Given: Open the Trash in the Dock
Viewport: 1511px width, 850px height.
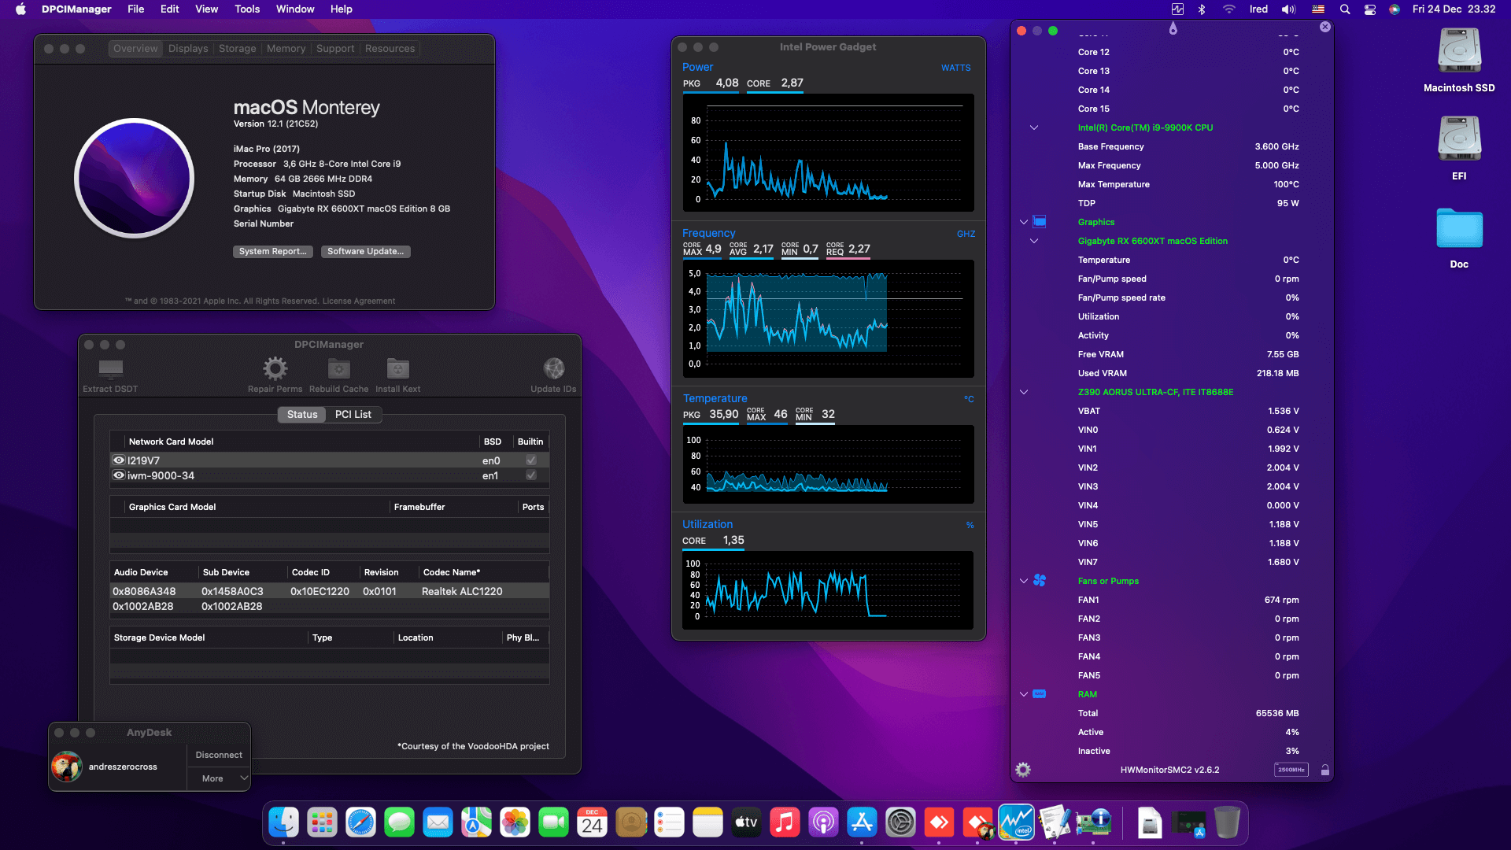Looking at the screenshot, I should [1227, 823].
